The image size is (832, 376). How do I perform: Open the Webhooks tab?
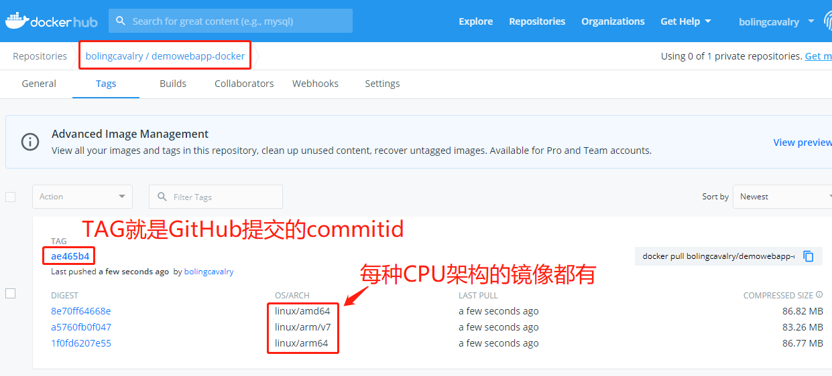tap(315, 84)
